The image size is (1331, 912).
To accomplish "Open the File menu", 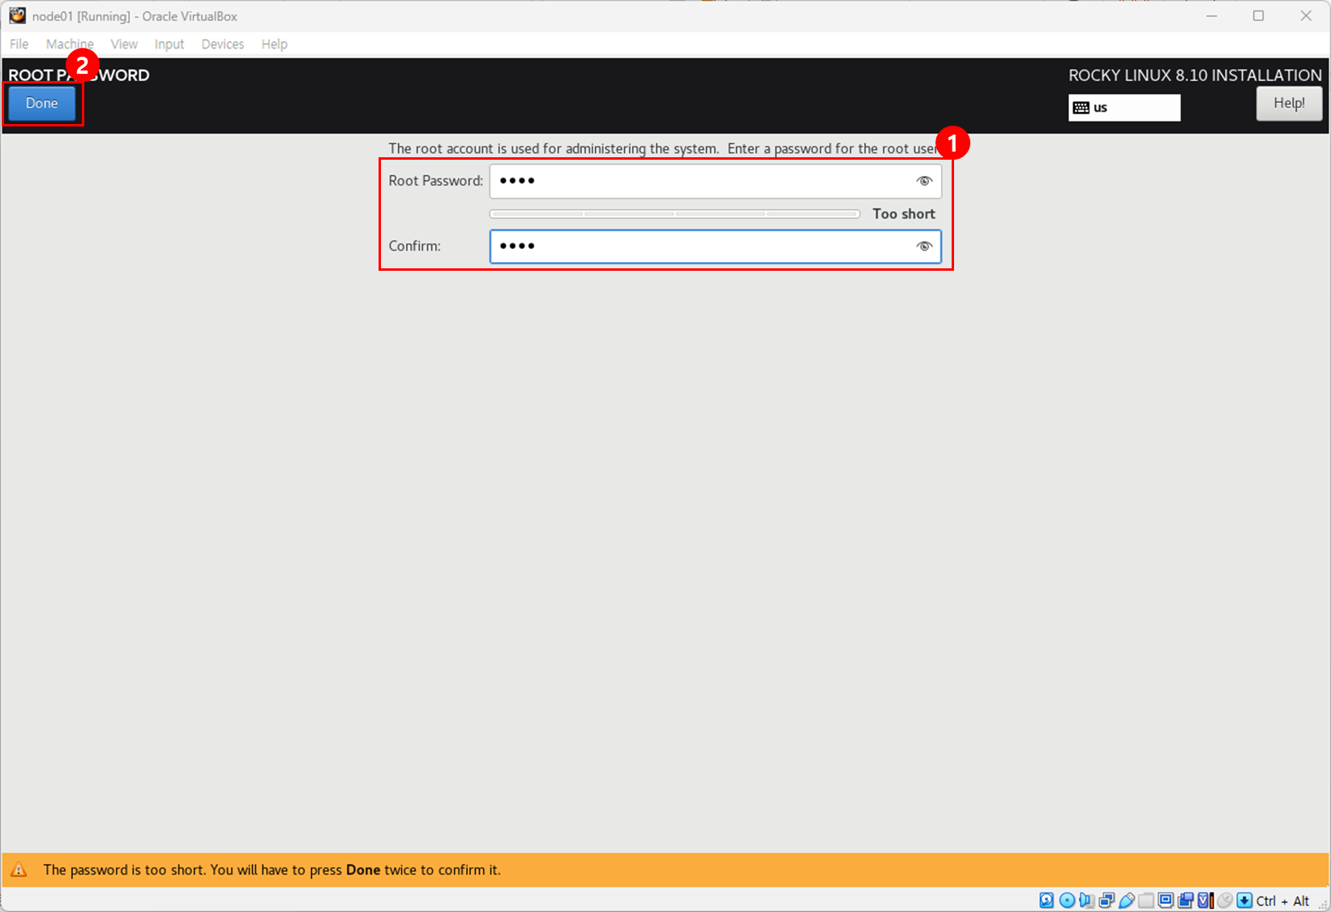I will (19, 44).
